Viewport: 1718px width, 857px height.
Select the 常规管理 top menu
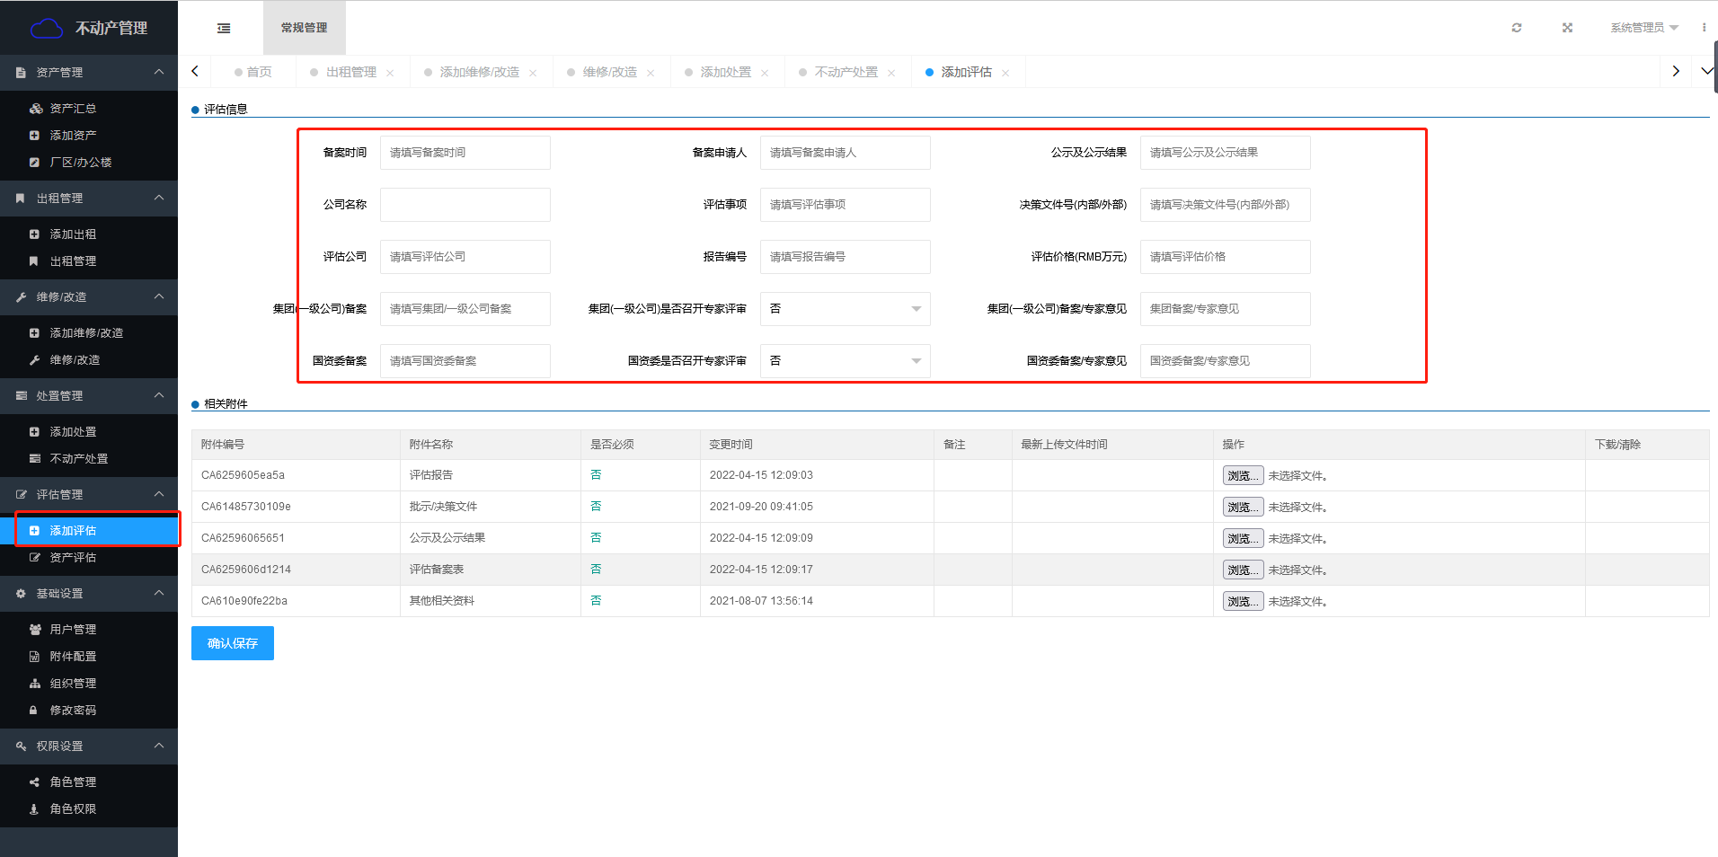pos(305,28)
